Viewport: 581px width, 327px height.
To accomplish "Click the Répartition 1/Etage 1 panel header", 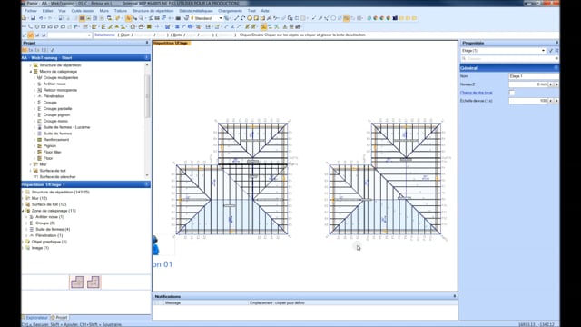I will click(x=85, y=184).
